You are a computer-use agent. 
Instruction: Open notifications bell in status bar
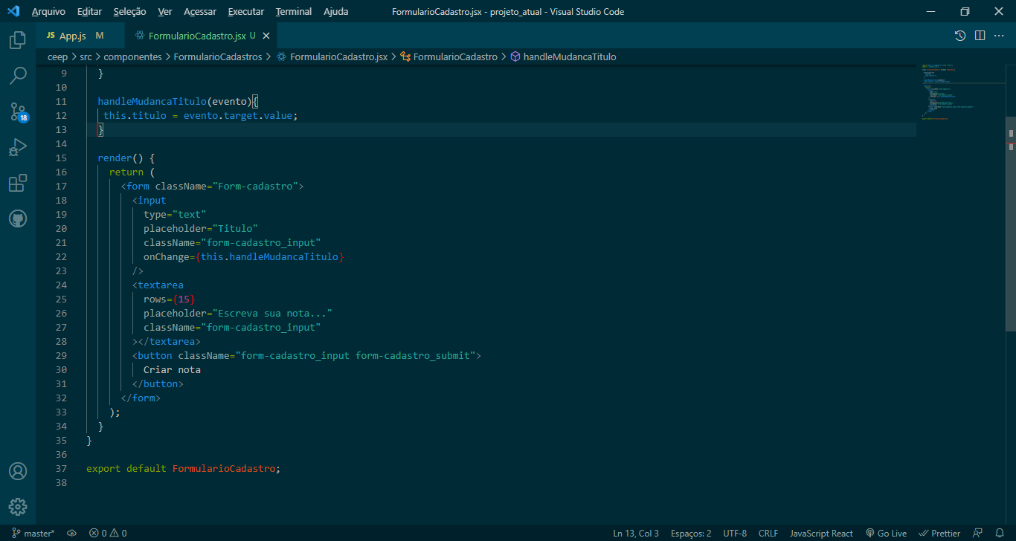pyautogui.click(x=1000, y=533)
